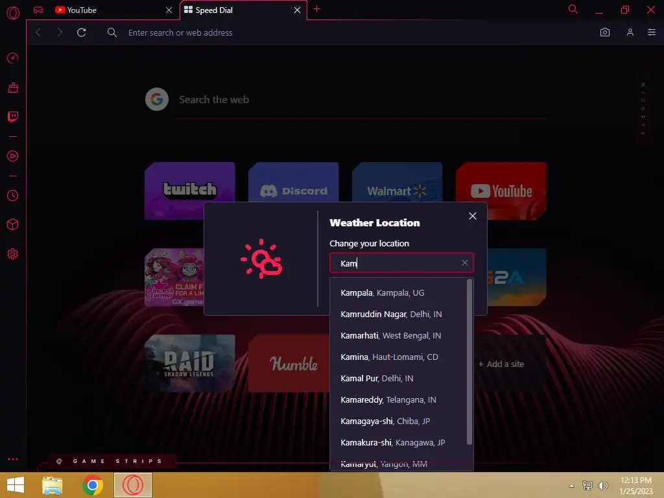Open GX Control speedometer icon in sidebar
Viewport: 664px width, 498px height.
[x=13, y=58]
